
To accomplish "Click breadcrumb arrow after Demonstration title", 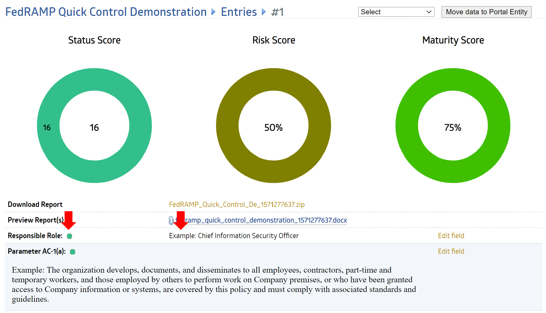I will pyautogui.click(x=213, y=12).
